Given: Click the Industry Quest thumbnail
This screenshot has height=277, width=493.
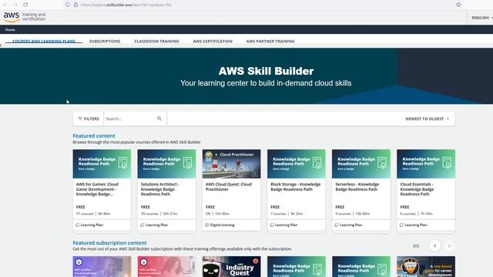Looking at the screenshot, I should (231, 267).
